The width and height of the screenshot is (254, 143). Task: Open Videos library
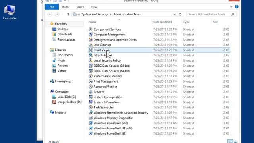(x=62, y=71)
